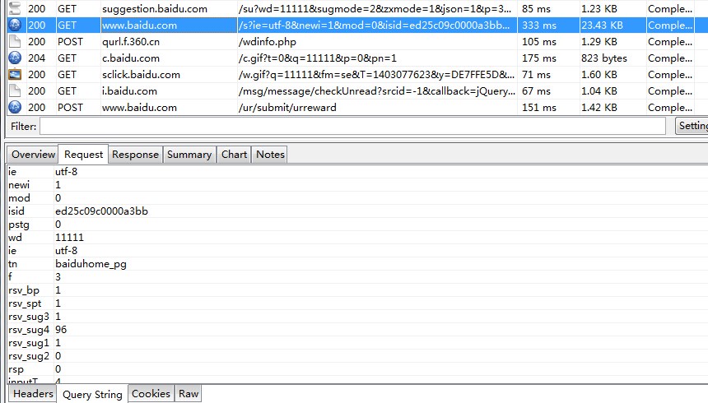This screenshot has width=708, height=403.
Task: Click the rsv_sug1 parameter name
Action: pyautogui.click(x=29, y=343)
